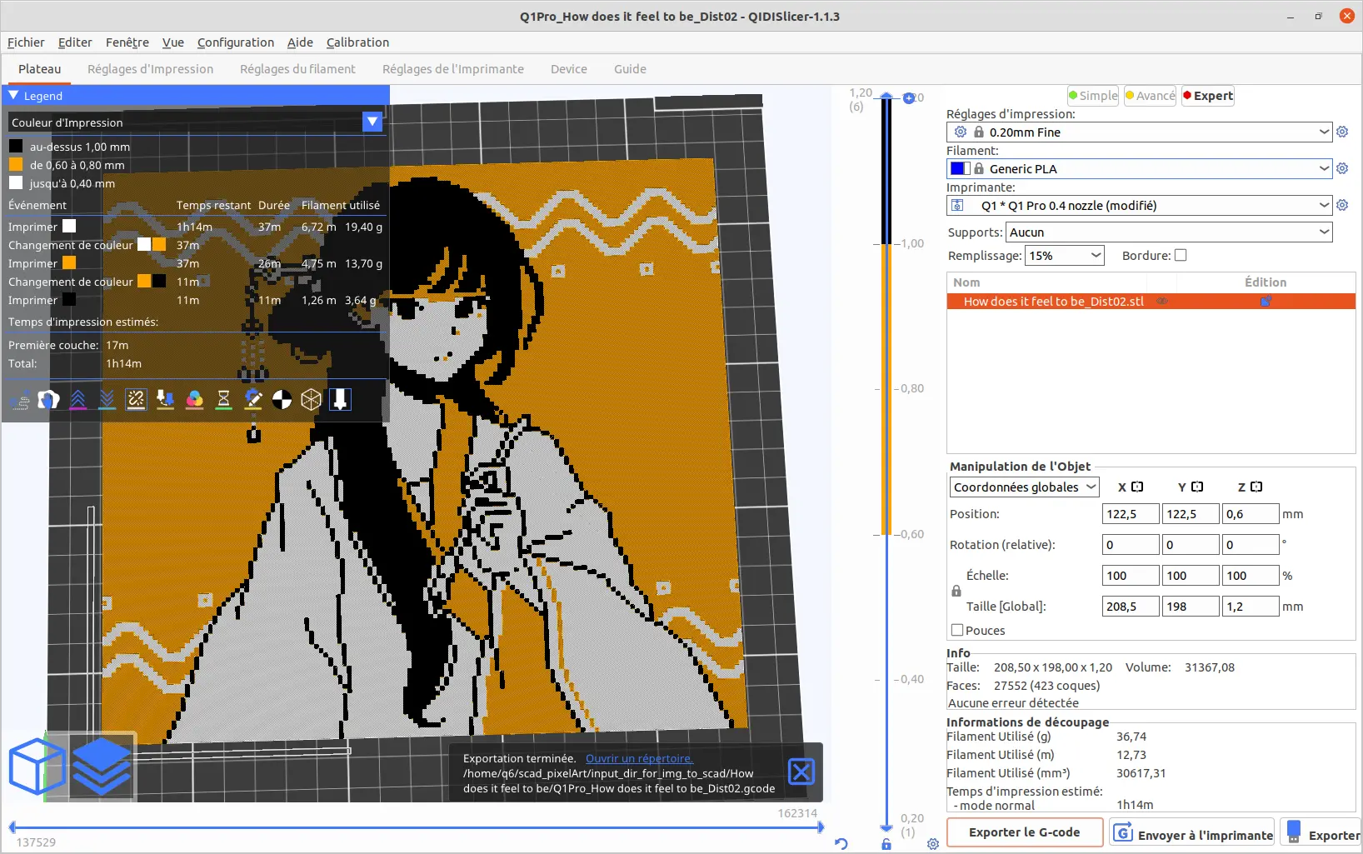1363x854 pixels.
Task: Toggle center of gravity icon
Action: (282, 401)
